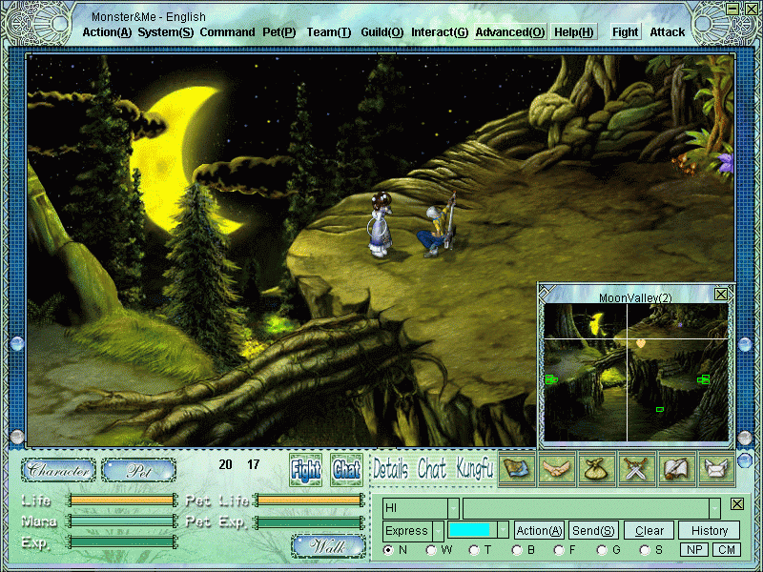Click the History button

coord(710,530)
